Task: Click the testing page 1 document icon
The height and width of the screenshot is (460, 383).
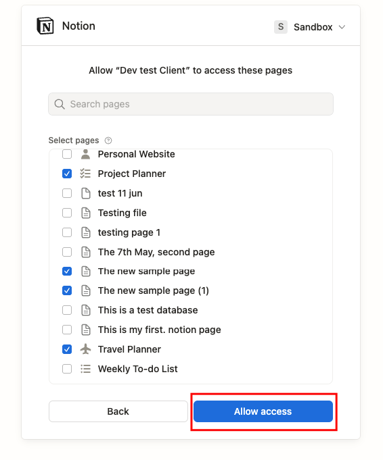Action: pos(85,232)
